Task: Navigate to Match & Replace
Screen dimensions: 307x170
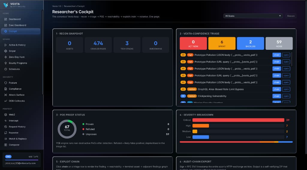Action: pos(21,139)
